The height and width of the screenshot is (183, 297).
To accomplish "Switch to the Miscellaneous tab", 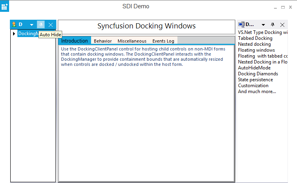I will [132, 41].
